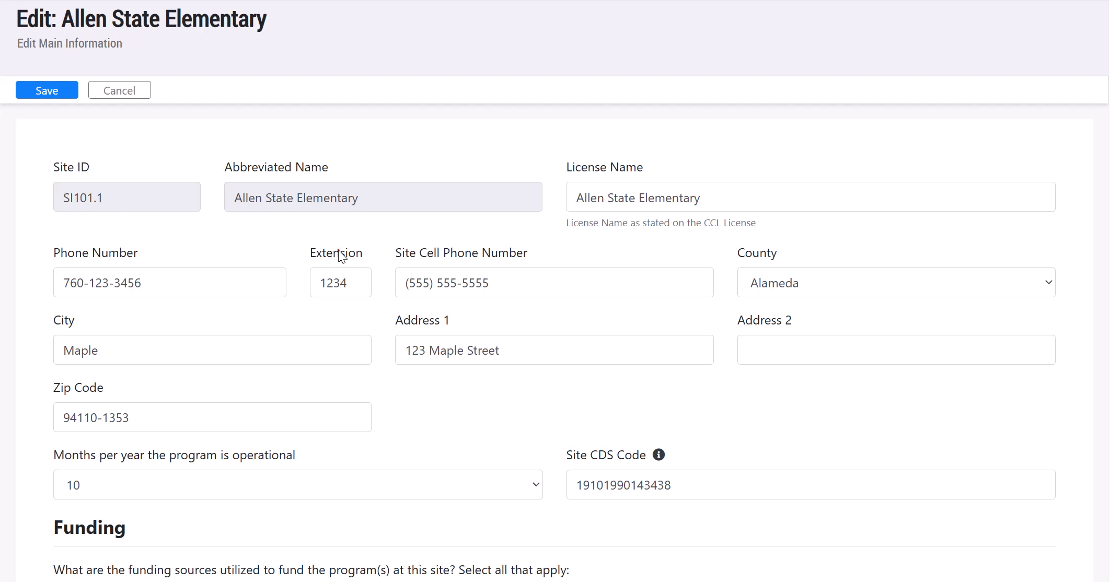Click the County dropdown chevron arrow
1110x582 pixels.
[1048, 283]
